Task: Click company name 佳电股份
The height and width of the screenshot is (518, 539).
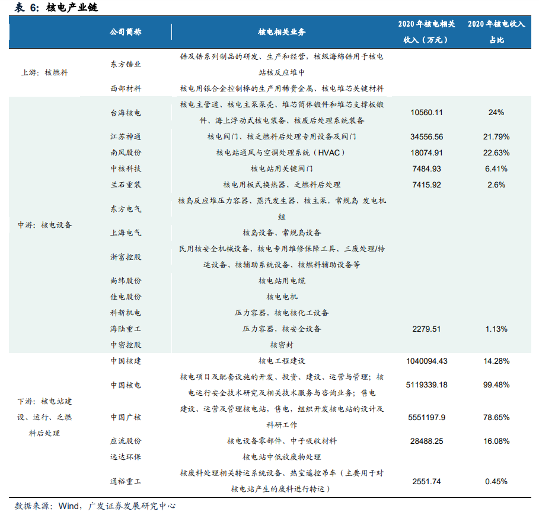Action: [x=126, y=297]
